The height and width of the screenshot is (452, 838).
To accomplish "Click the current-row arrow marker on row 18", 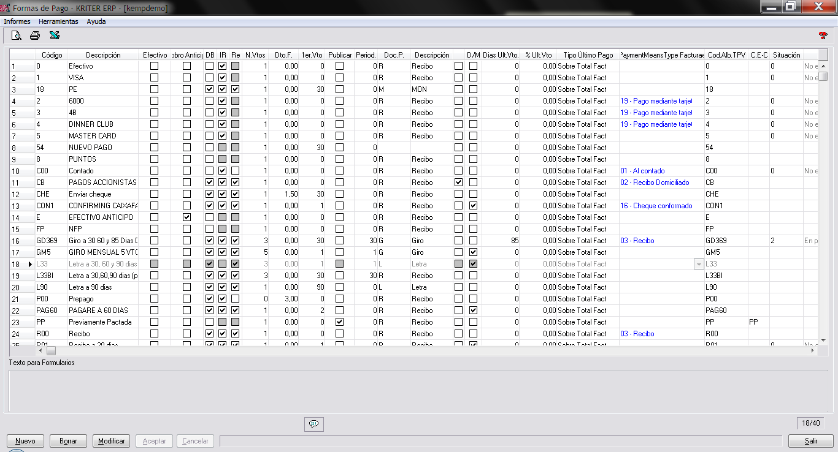I will 29,264.
